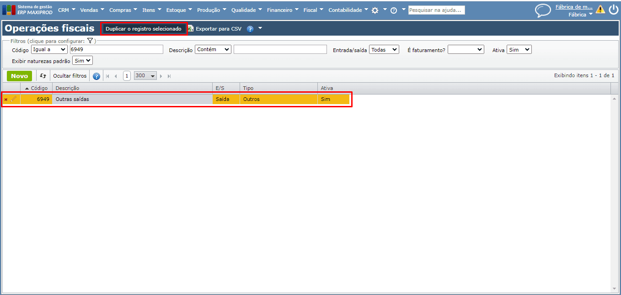Select the 'Outras saídas' description cell

(x=132, y=99)
